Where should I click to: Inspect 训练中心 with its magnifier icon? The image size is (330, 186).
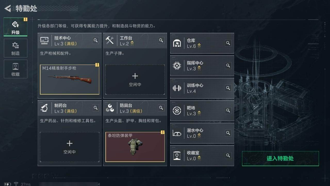coord(228,88)
